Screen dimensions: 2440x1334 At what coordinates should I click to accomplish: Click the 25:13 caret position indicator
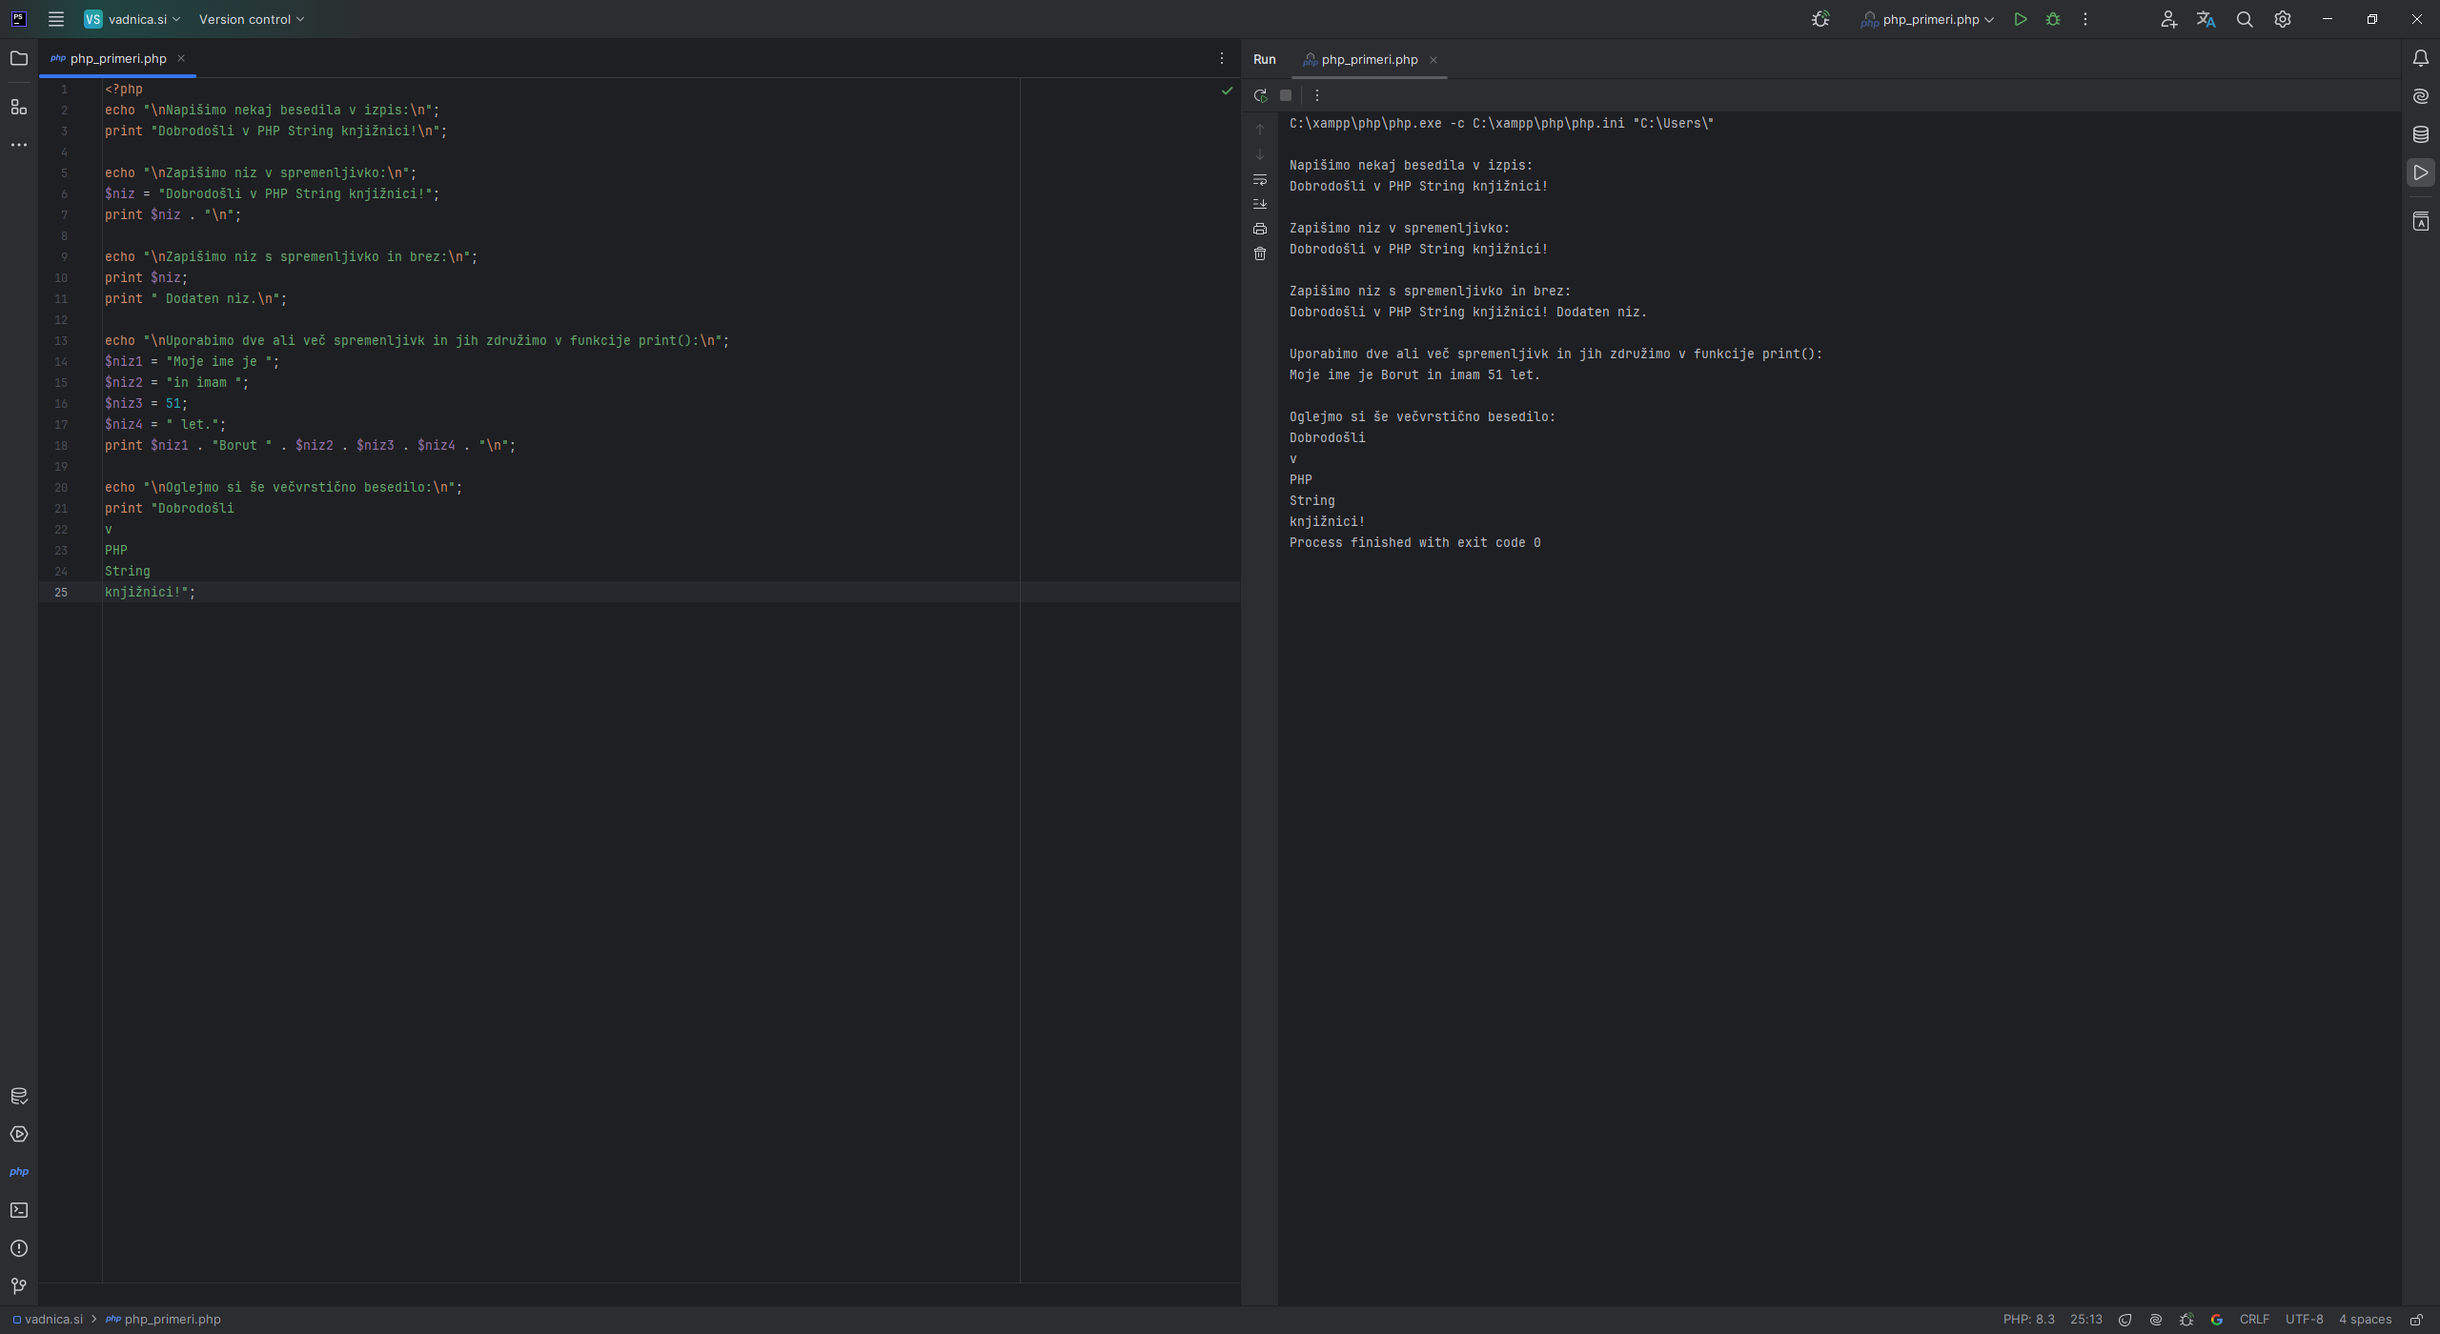coord(2085,1320)
